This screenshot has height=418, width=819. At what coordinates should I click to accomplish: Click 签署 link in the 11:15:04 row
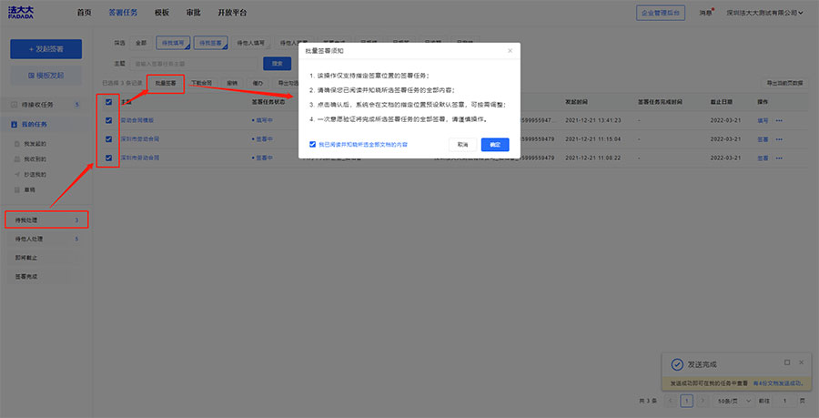tap(763, 139)
